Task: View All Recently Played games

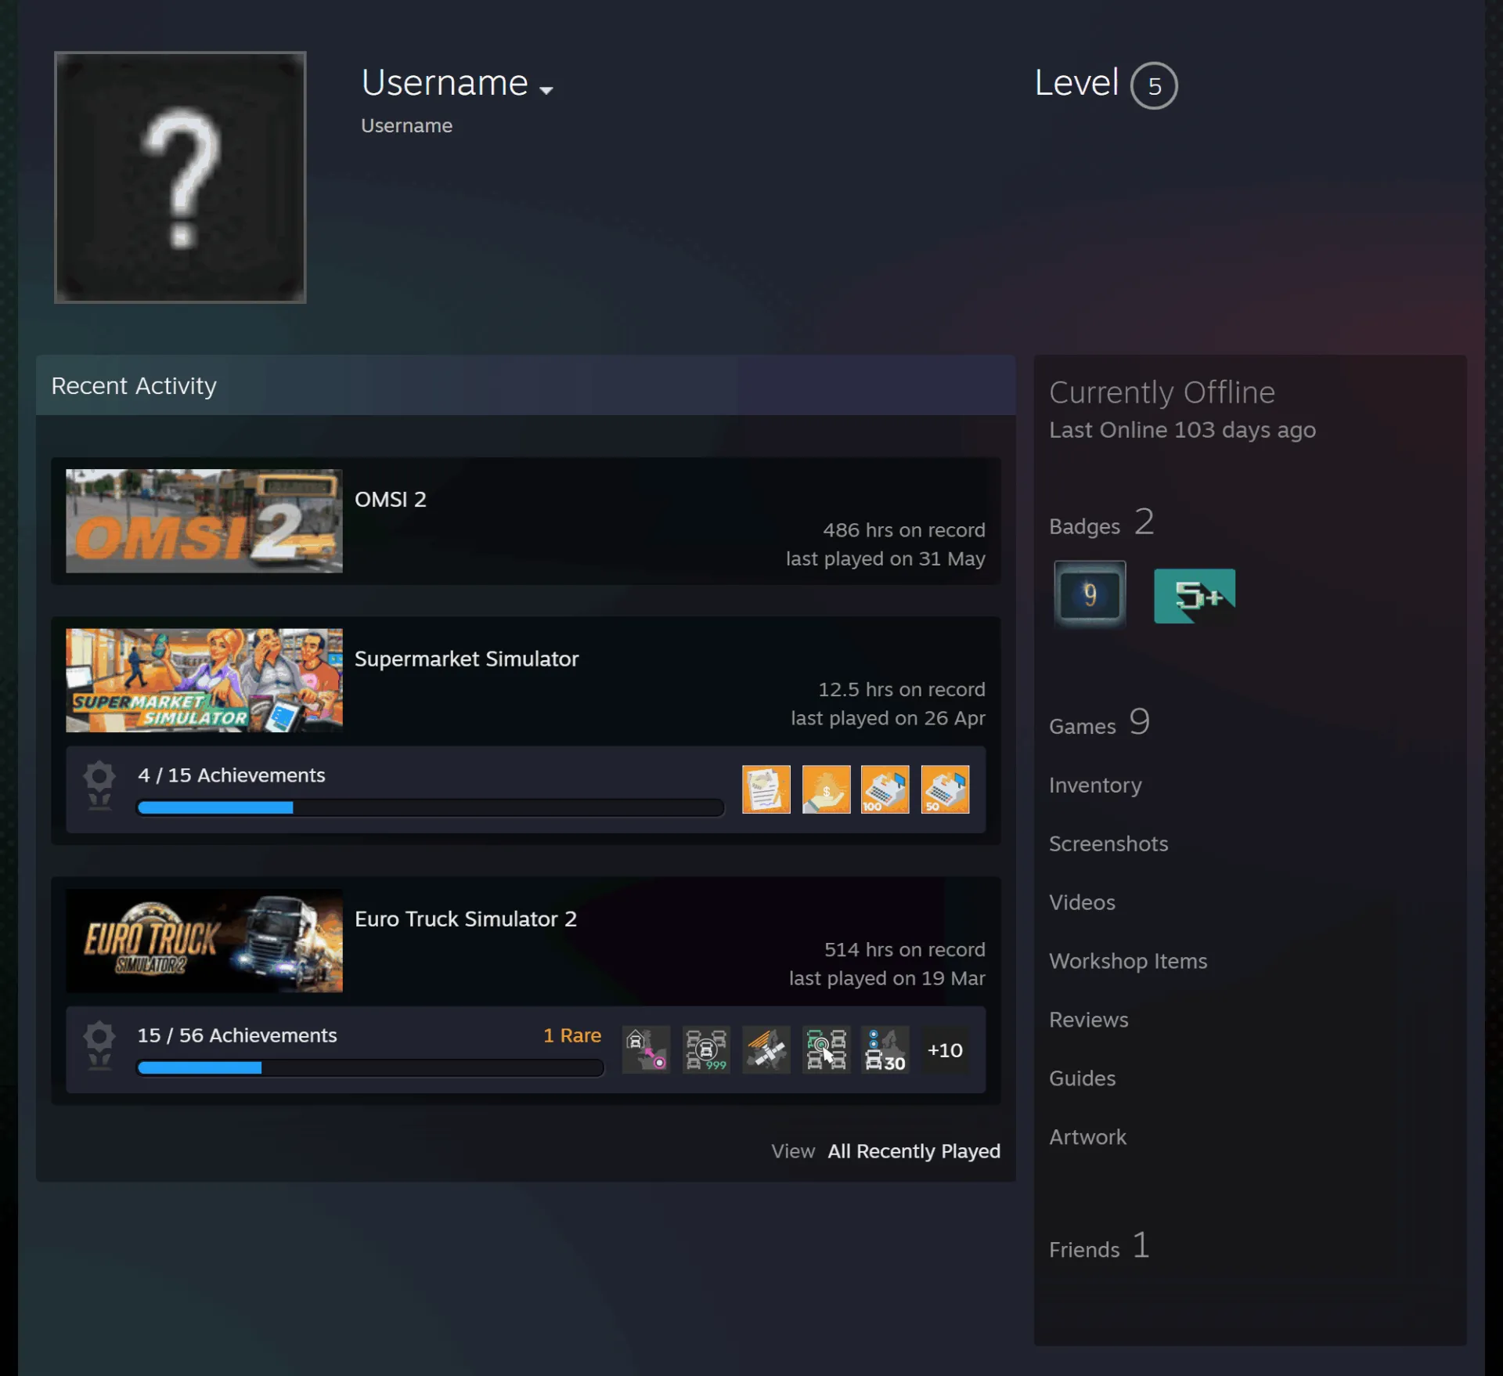Action: [x=914, y=1151]
